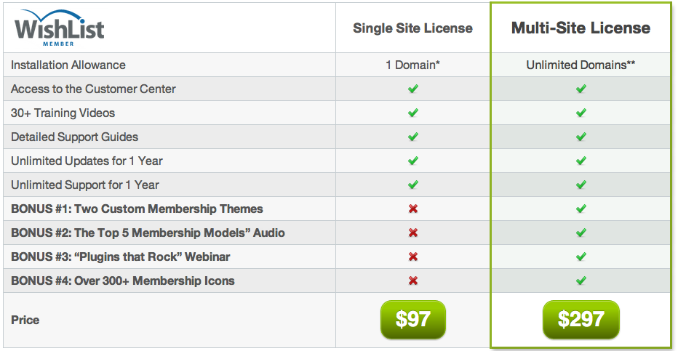Image resolution: width=678 pixels, height=351 pixels.
Task: Click the 'Price' row label
Action: (x=25, y=320)
